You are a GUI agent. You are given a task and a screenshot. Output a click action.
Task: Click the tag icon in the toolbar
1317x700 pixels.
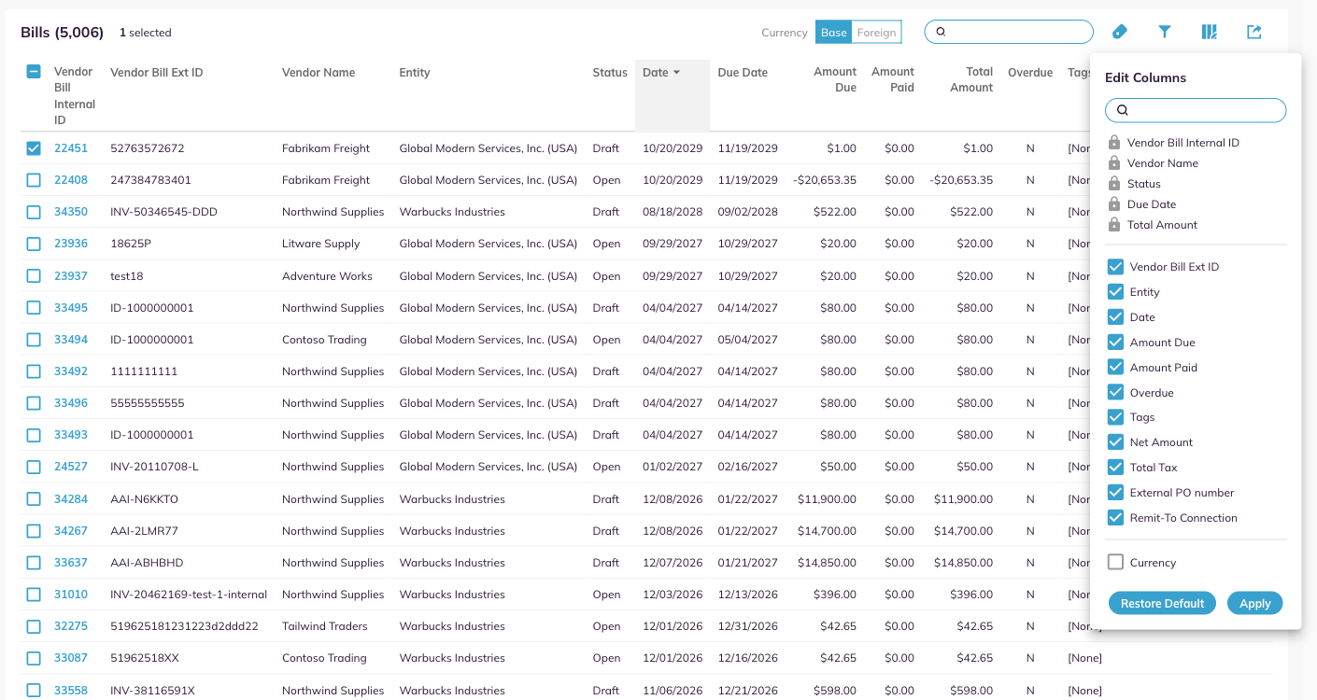click(x=1120, y=32)
